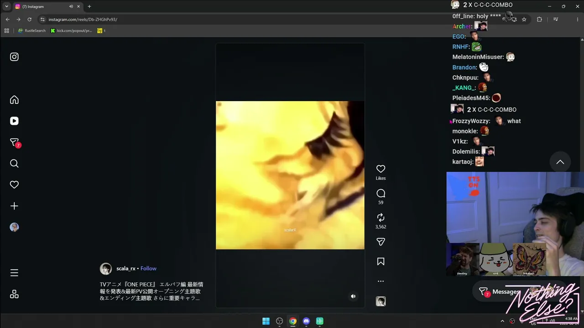The width and height of the screenshot is (584, 328).
Task: Go to previous reel with up arrow
Action: pyautogui.click(x=560, y=162)
